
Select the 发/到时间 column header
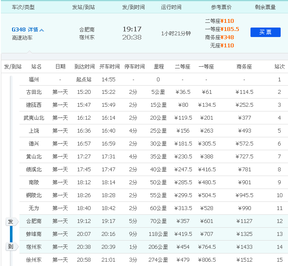tap(134, 7)
